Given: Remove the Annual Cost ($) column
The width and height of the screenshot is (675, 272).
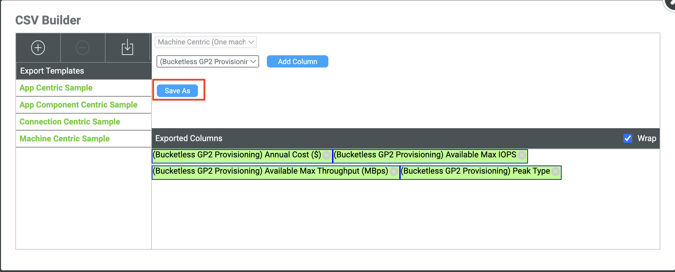Looking at the screenshot, I should click(x=327, y=155).
